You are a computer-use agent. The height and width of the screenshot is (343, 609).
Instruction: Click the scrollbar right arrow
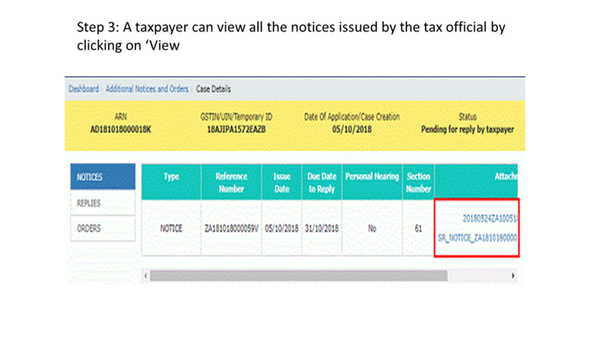(x=513, y=276)
